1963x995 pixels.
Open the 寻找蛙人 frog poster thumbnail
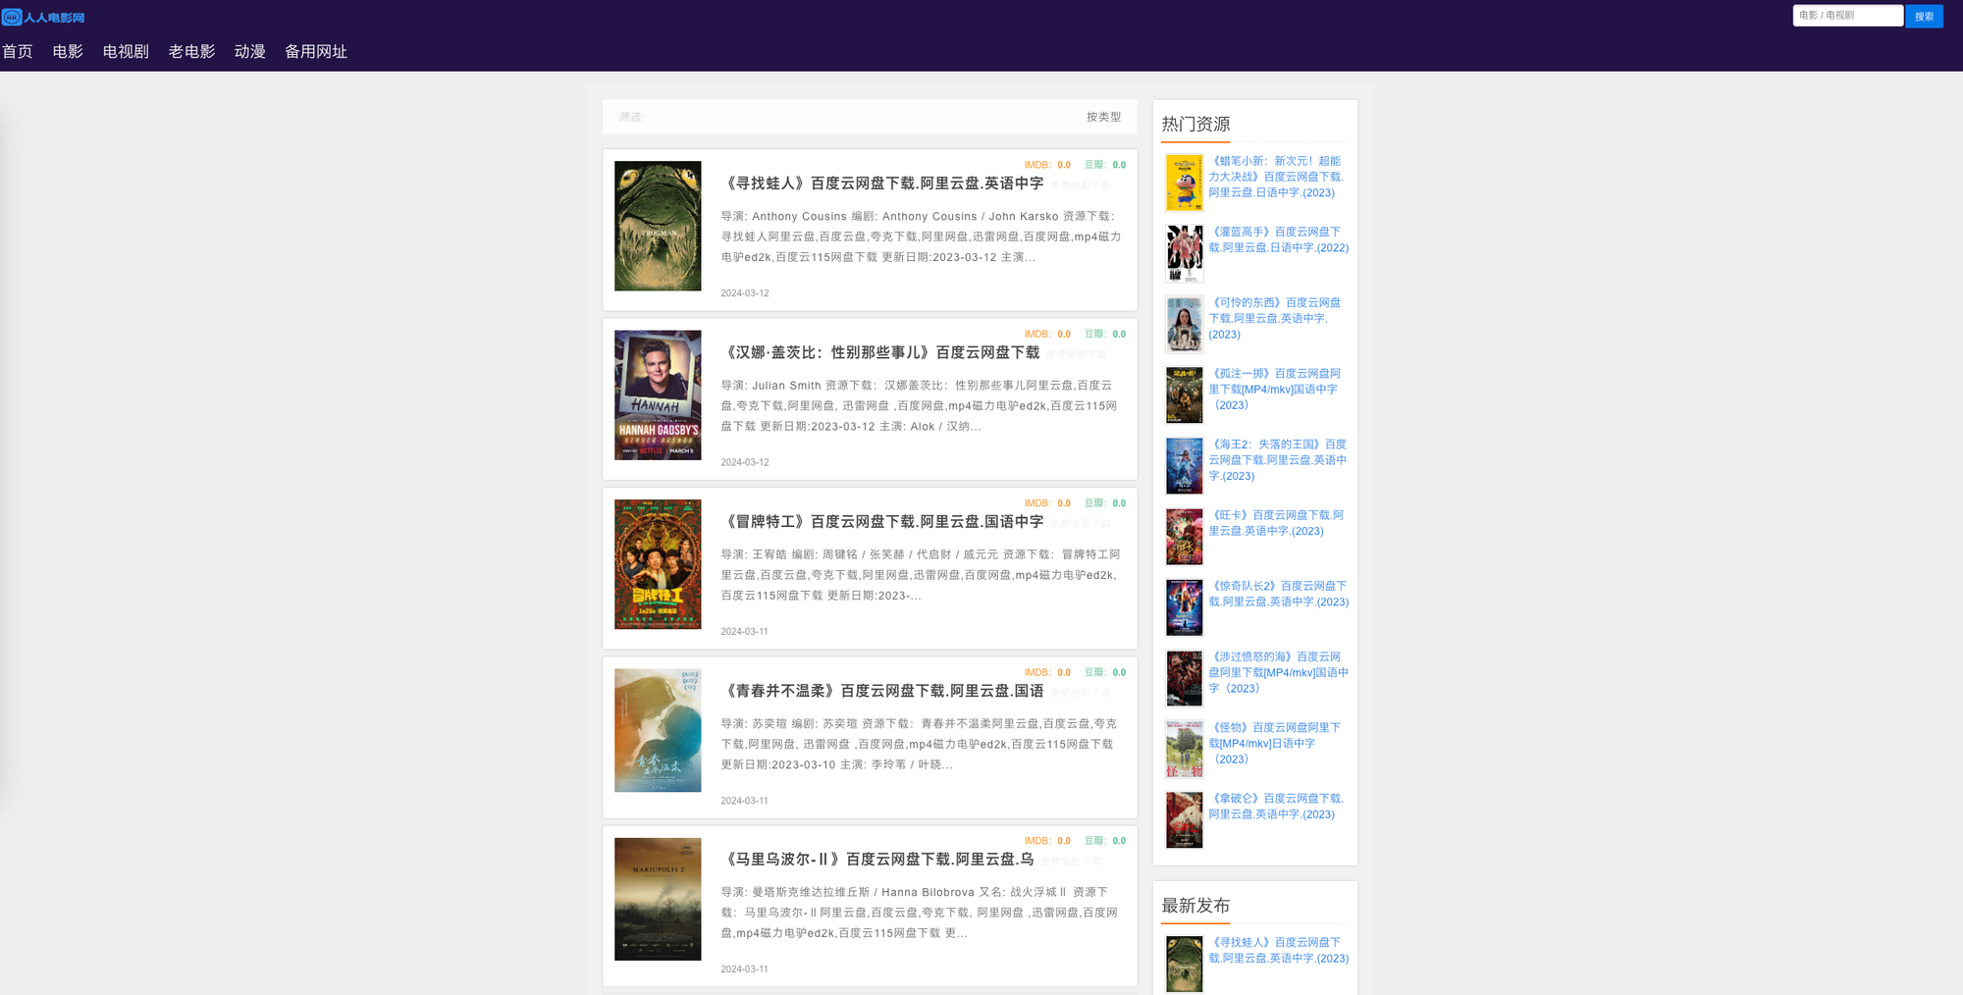click(658, 226)
